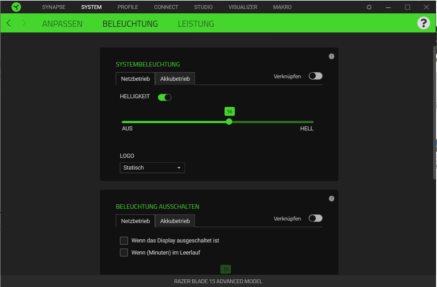Show help for Beleuchtung Ausschalten panel

(x=331, y=199)
